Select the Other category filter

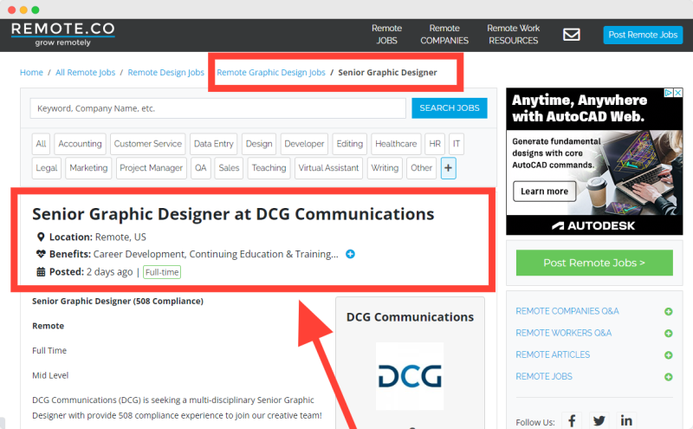(421, 168)
